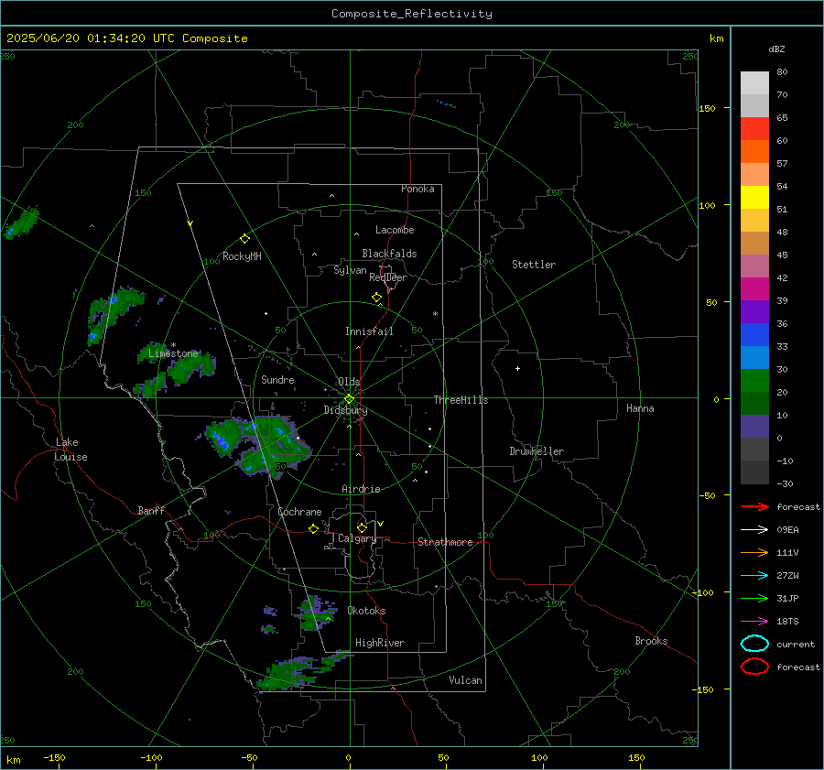This screenshot has height=770, width=824.
Task: Click the Lake Louise label on map
Action: 70,450
